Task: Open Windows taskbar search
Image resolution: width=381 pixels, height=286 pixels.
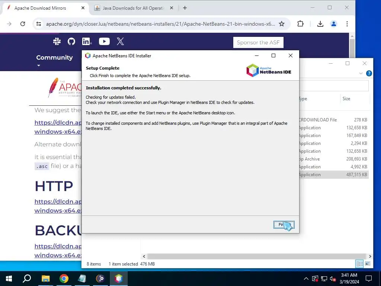Action: click(x=27, y=279)
